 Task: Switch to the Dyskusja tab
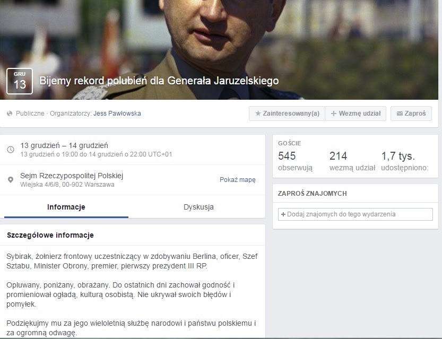pyautogui.click(x=198, y=207)
